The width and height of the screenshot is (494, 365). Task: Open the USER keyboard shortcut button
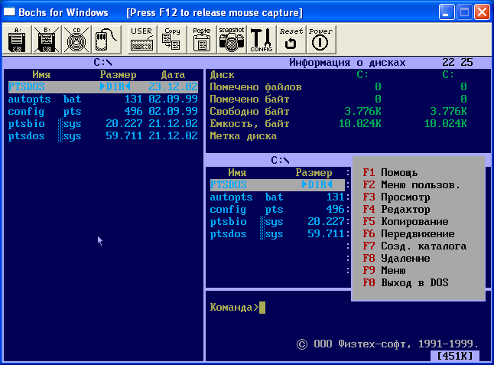click(141, 40)
